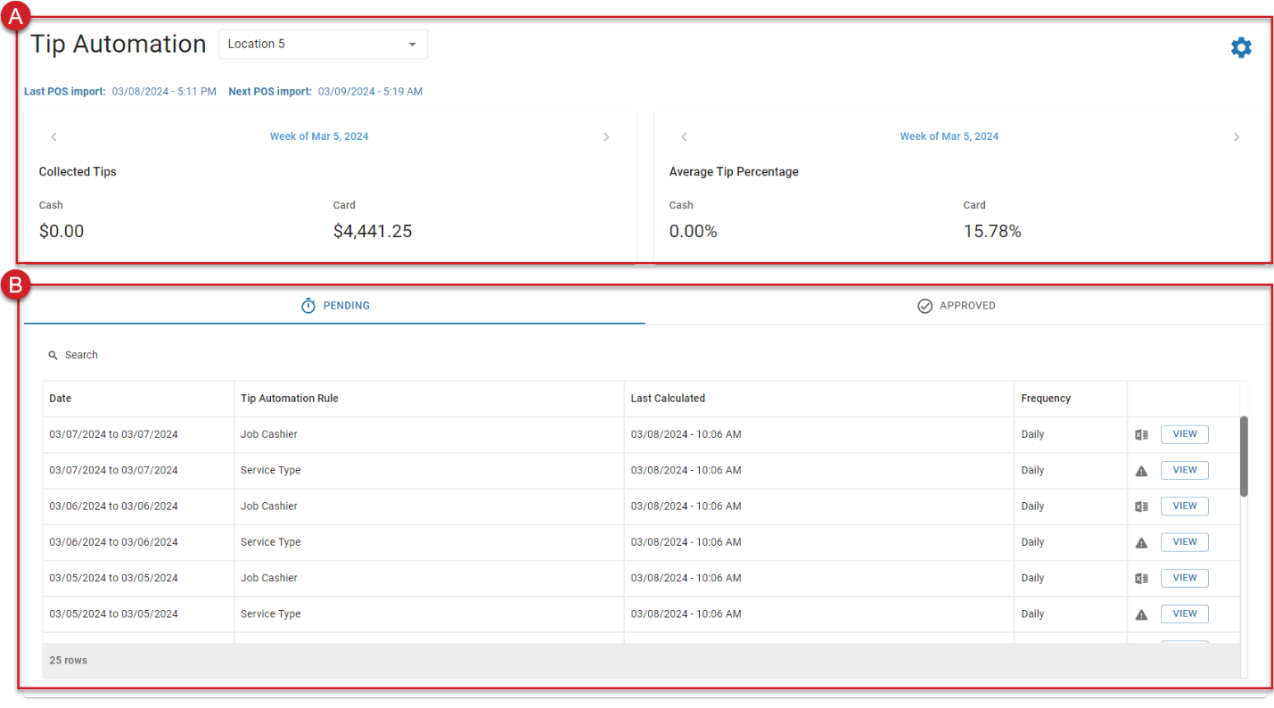
Task: View the 03/06/2024 Service Type entry
Action: 1184,542
